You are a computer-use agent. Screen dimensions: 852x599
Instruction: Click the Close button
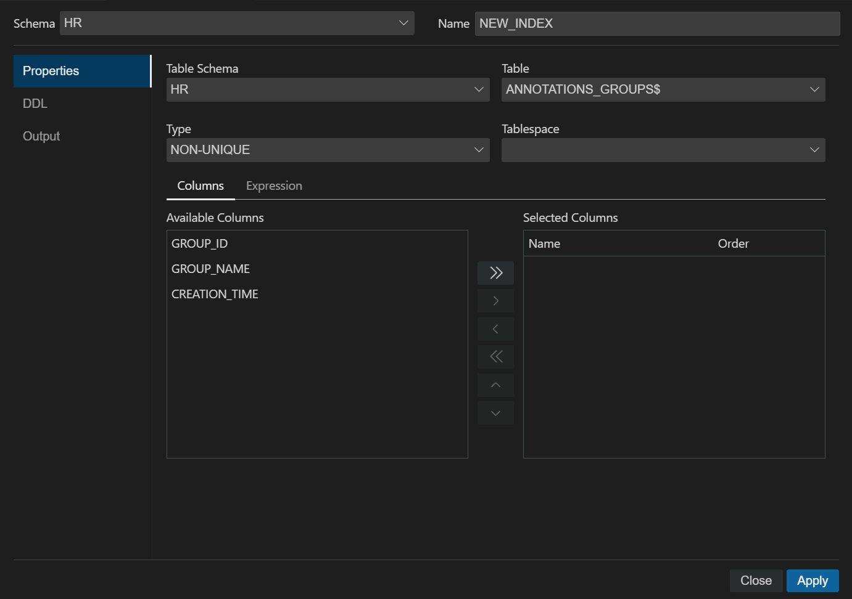(x=756, y=580)
